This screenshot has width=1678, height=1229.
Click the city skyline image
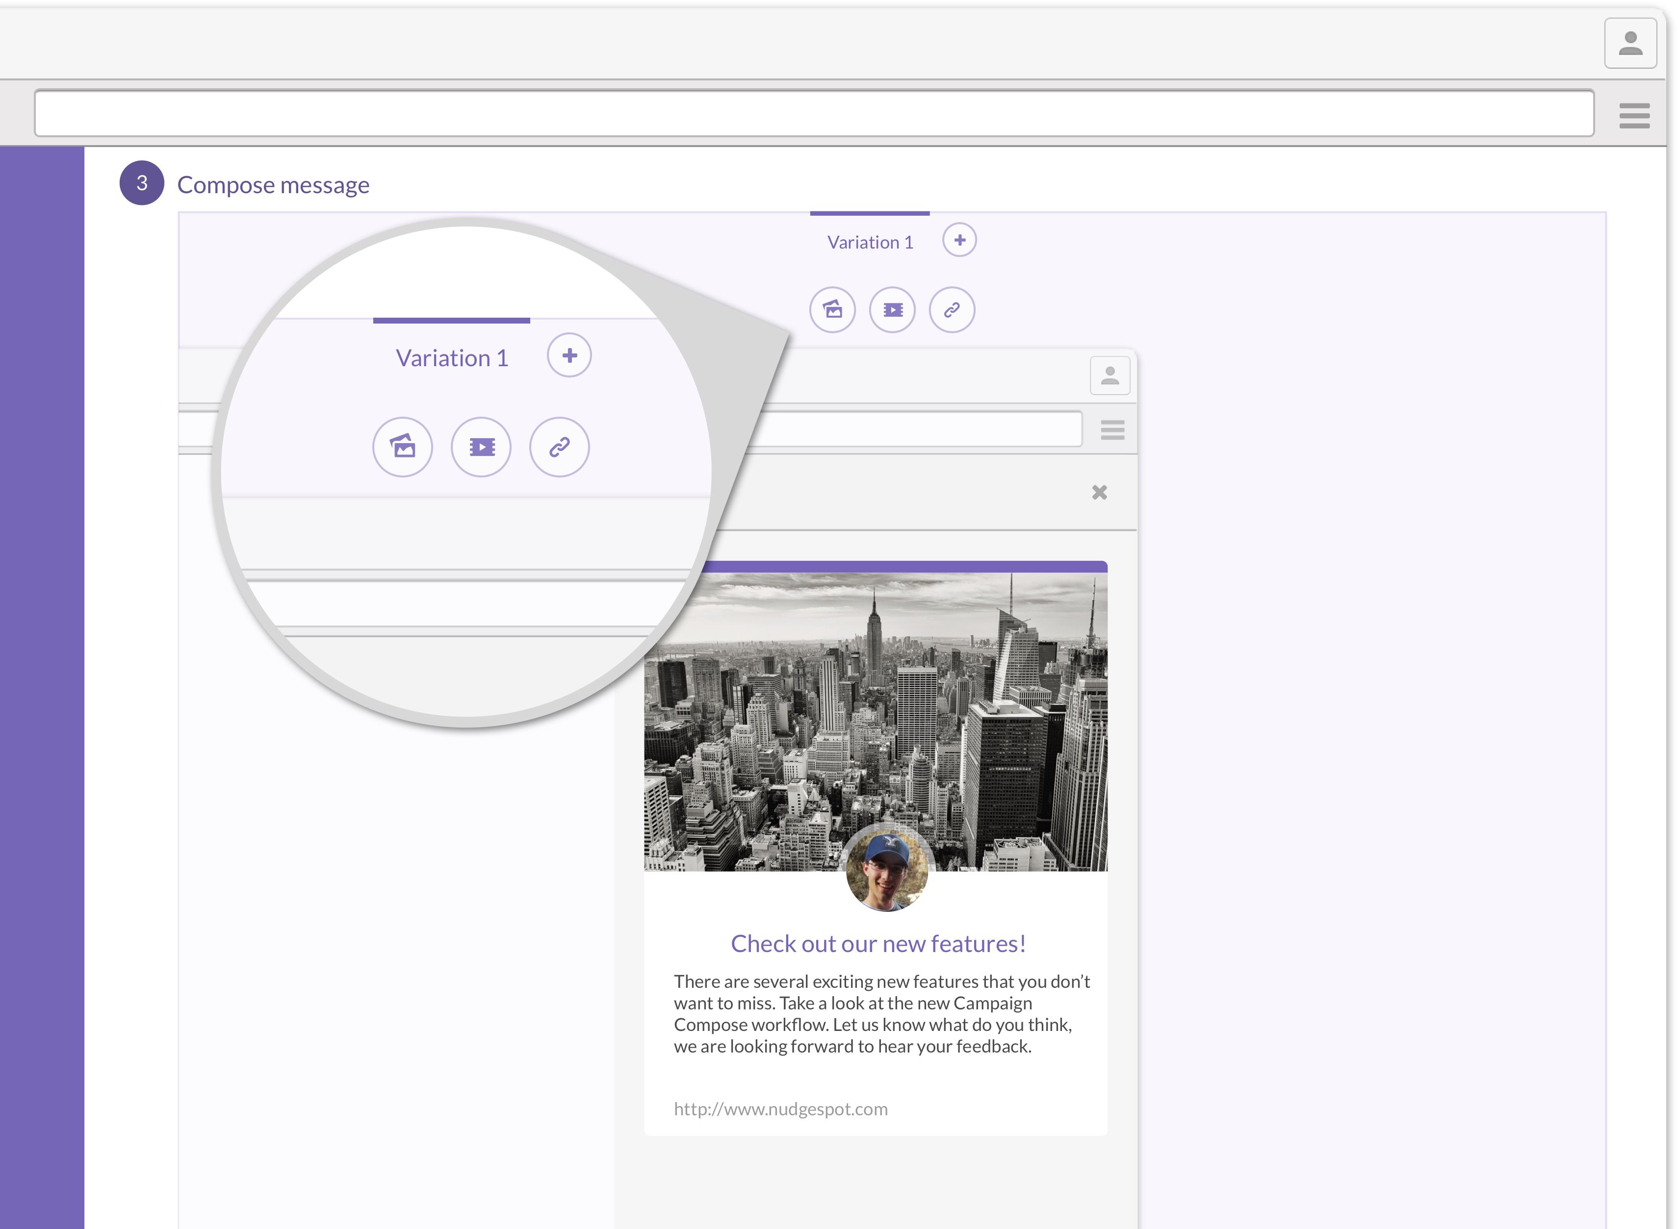(x=876, y=721)
